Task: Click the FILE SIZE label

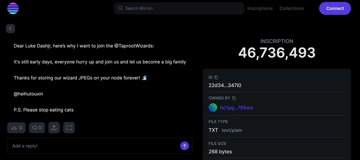Action: (x=217, y=144)
